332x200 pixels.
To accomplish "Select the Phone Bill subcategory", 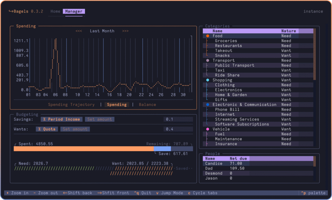I will 258,110.
